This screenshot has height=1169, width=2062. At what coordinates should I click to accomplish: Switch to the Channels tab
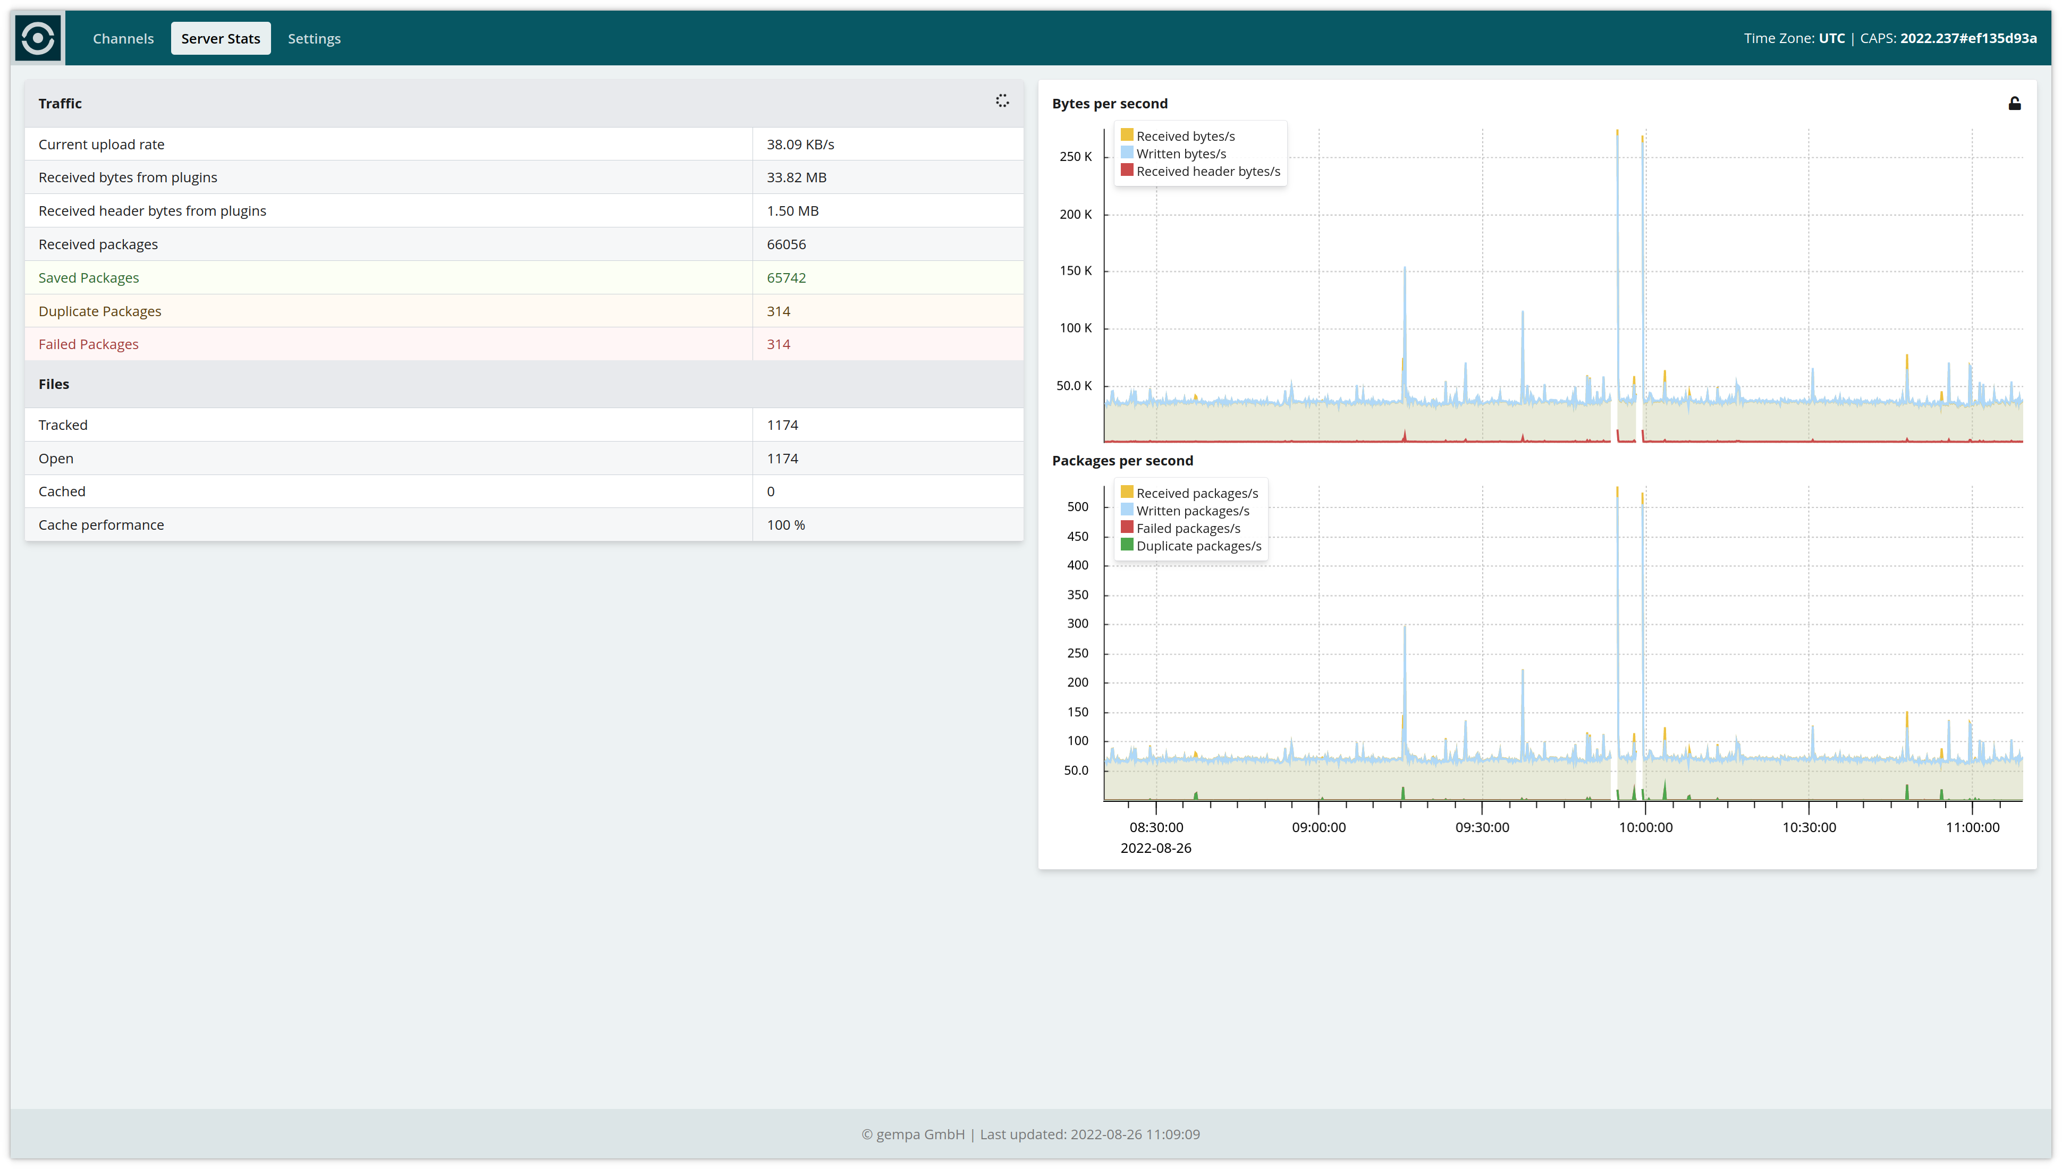[123, 38]
